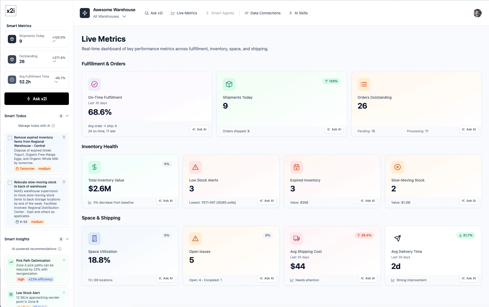Delete the Relocate slow-moving stock todo
489x307 pixels.
click(x=64, y=182)
